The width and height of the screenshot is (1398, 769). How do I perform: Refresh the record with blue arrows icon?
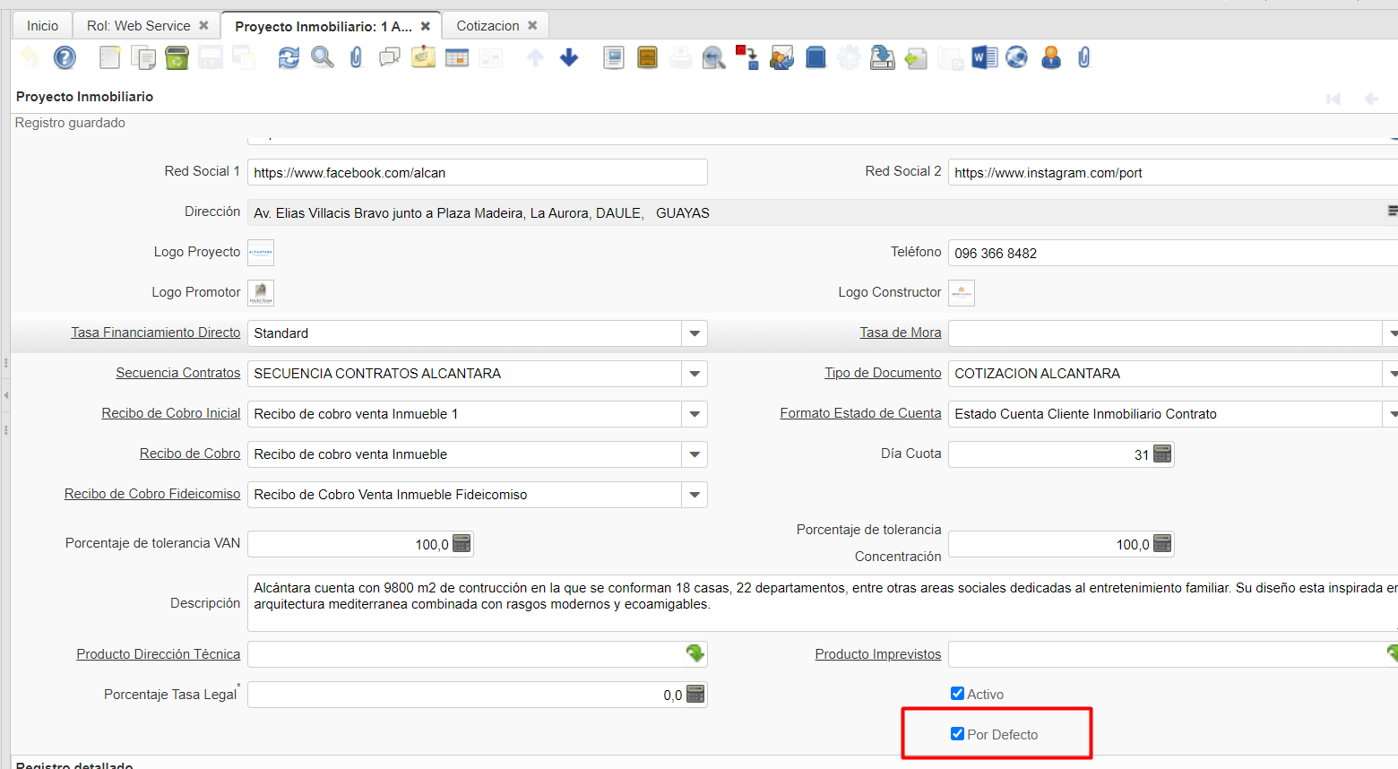[289, 58]
